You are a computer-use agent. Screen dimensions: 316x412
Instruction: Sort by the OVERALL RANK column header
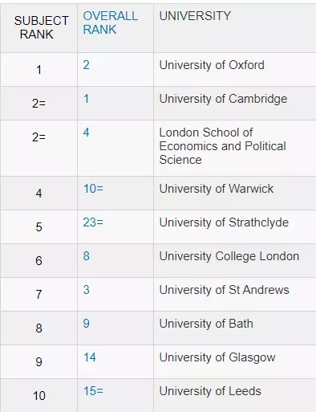(111, 22)
